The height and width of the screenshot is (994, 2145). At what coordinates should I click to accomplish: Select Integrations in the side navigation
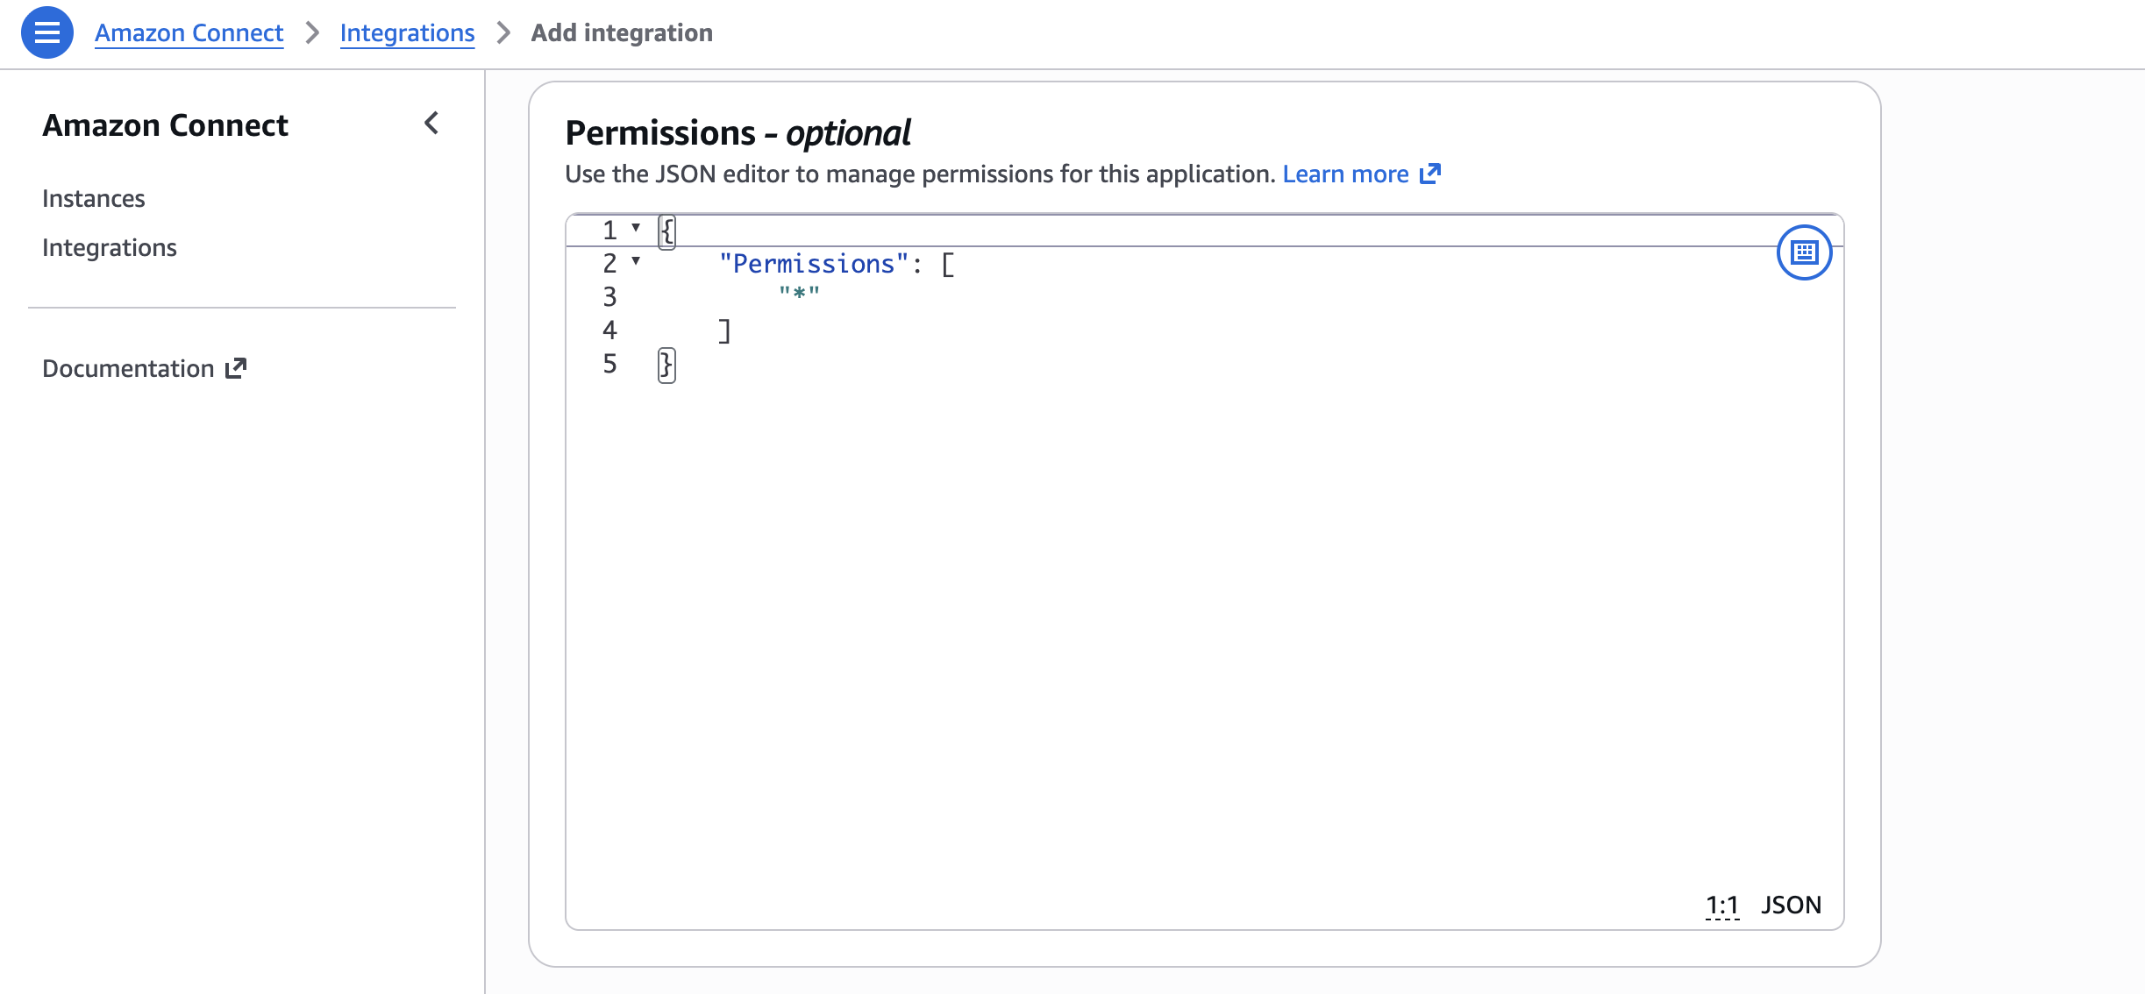[110, 247]
